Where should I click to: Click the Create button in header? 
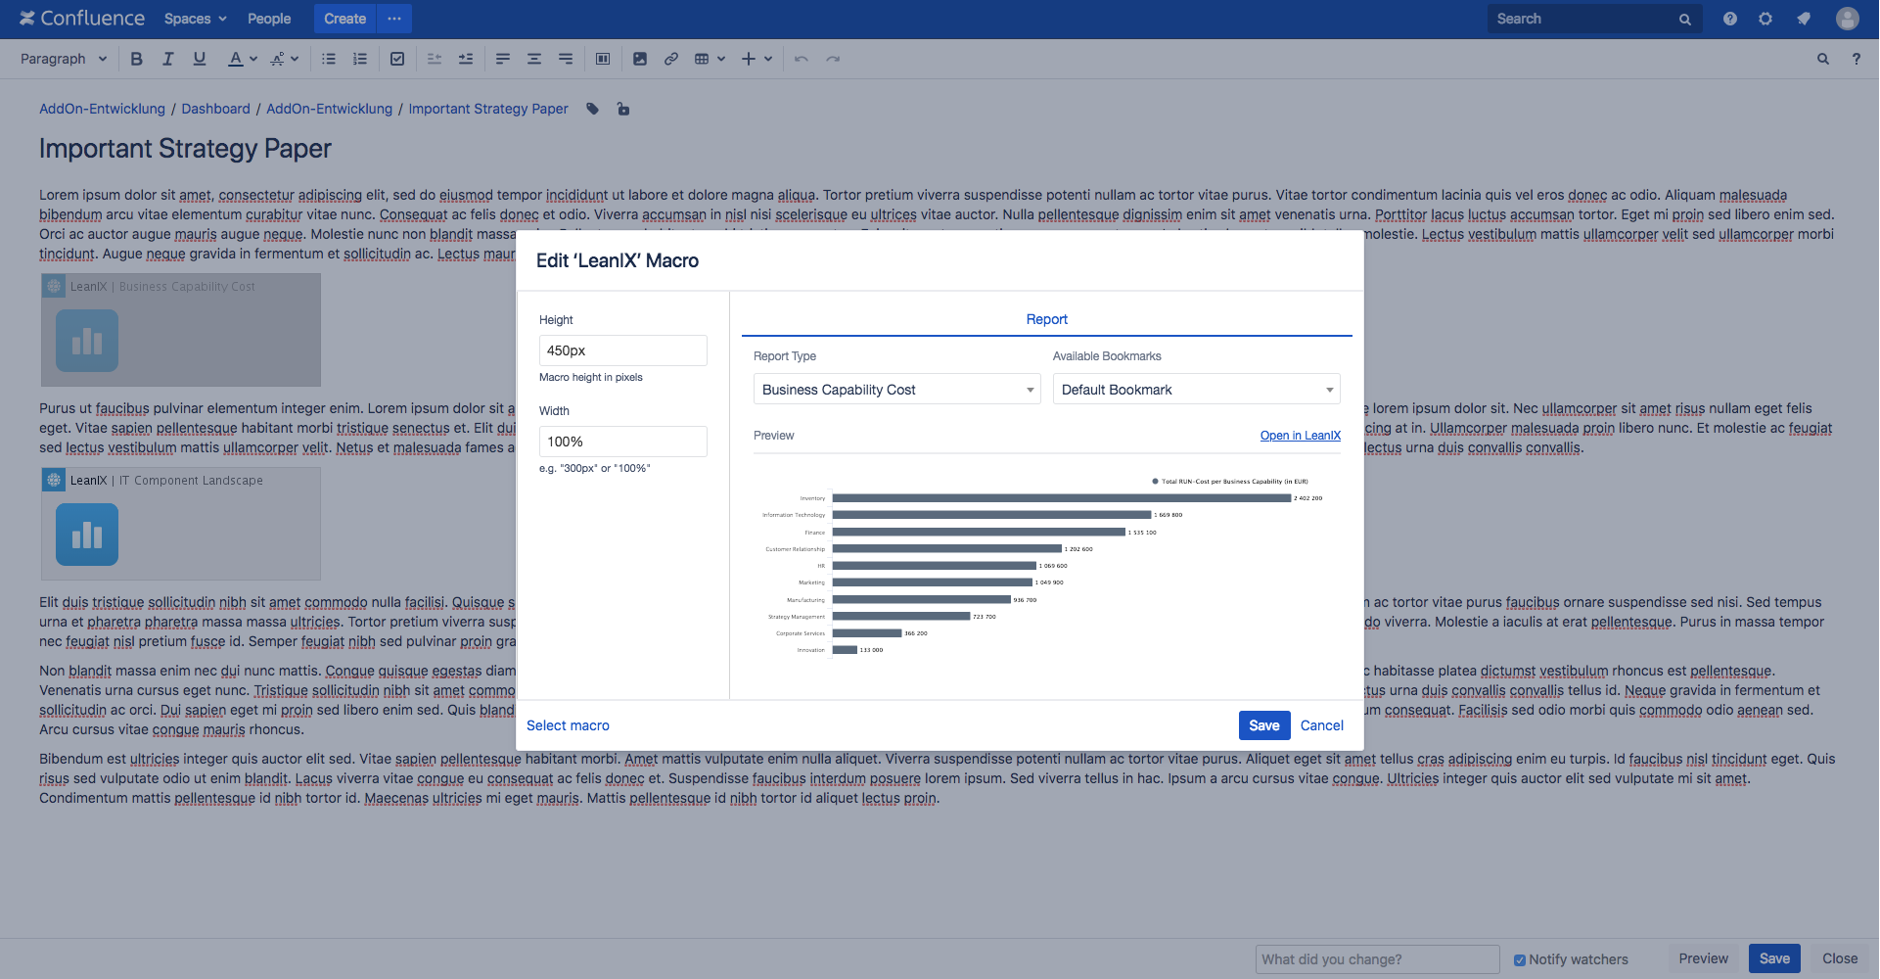pos(344,19)
